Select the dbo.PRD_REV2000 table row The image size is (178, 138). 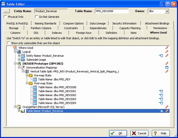tap(57, 87)
